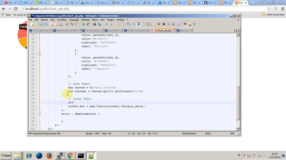Click the Windows Start button
286x160 pixels.
pos(6,156)
